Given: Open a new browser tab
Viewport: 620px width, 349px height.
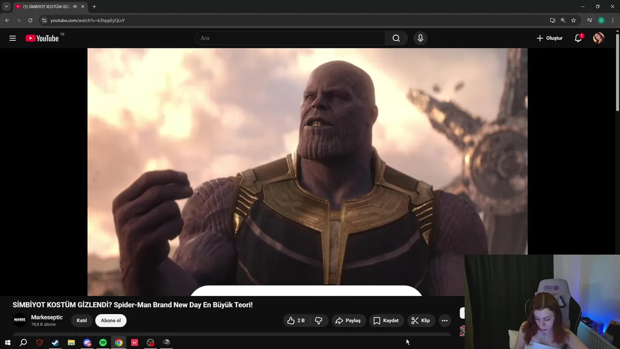Looking at the screenshot, I should pos(94,7).
